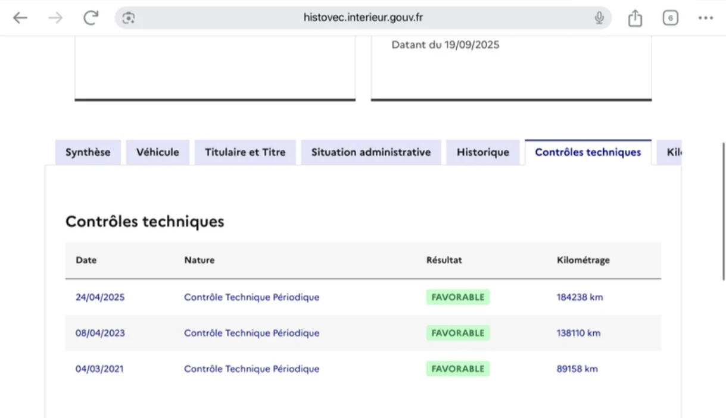
Task: Click the forward navigation arrow
Action: pyautogui.click(x=55, y=18)
